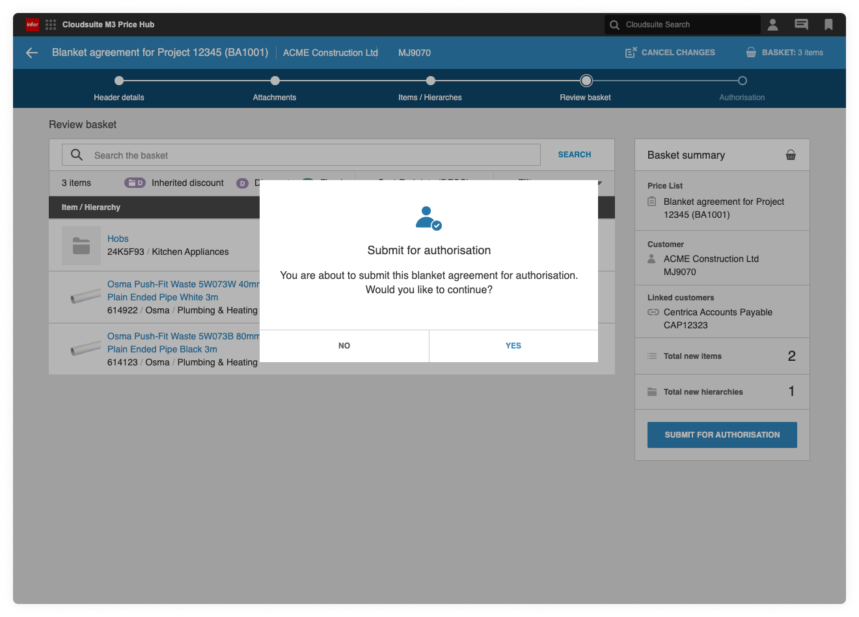The width and height of the screenshot is (859, 617).
Task: Click the Item / Hierarchy column header
Action: 91,207
